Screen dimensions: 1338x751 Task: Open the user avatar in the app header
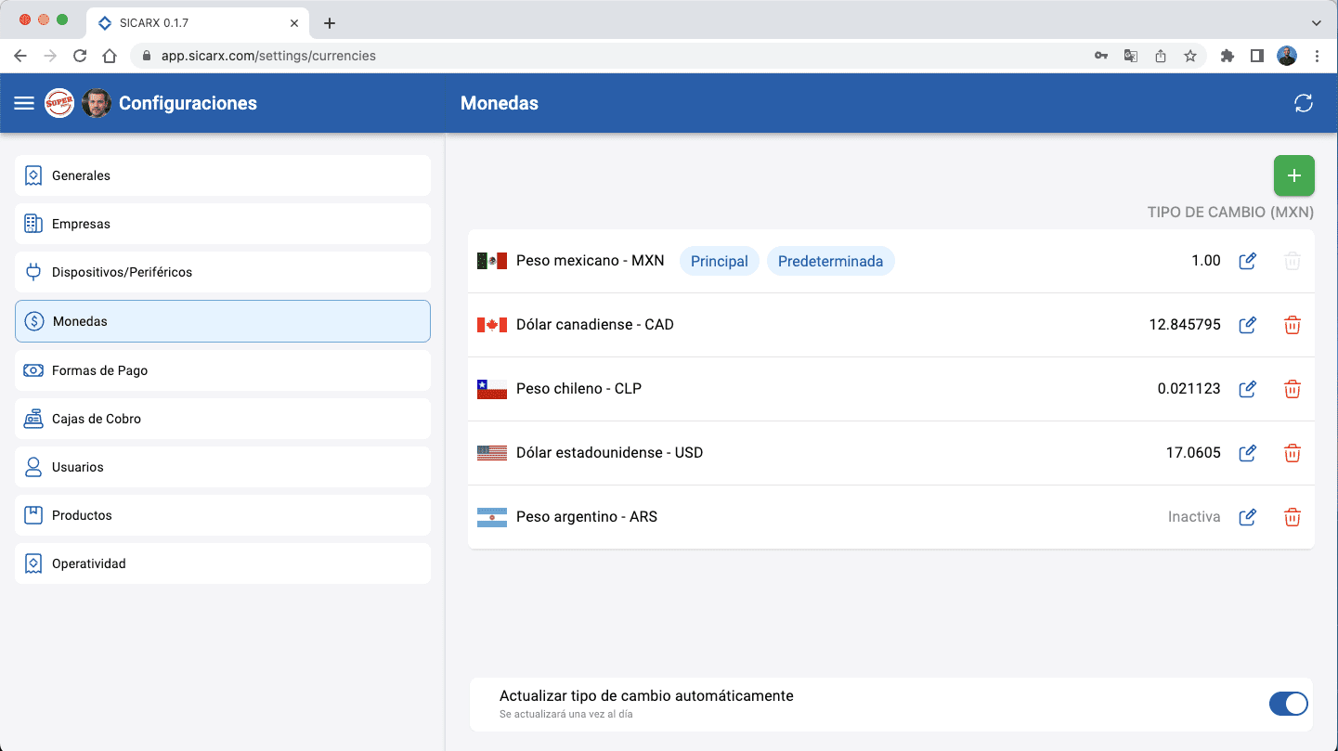coord(96,103)
